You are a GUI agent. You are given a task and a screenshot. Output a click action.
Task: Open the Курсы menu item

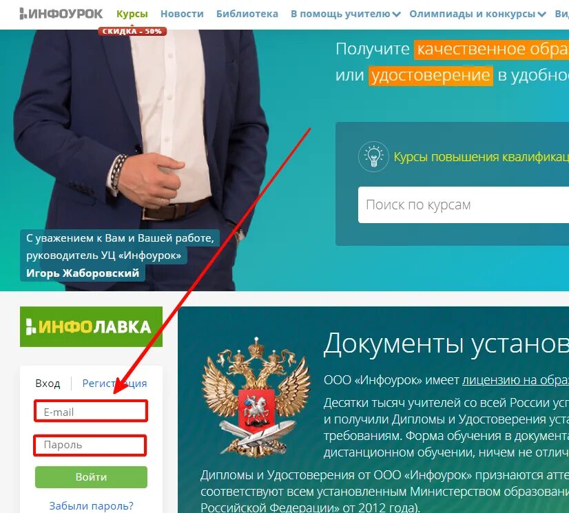[132, 14]
